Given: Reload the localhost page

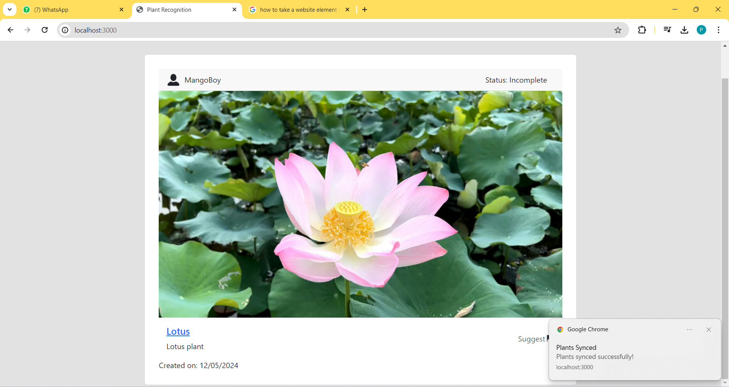Looking at the screenshot, I should [x=44, y=30].
